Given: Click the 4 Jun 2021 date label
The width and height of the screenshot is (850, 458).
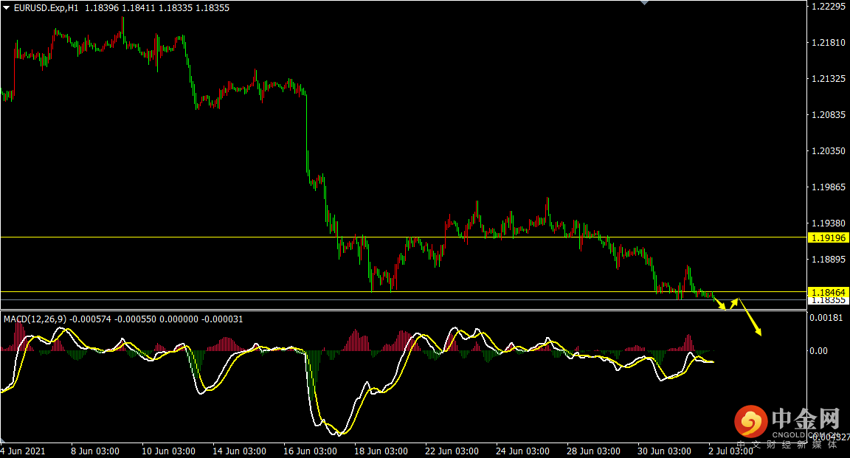Looking at the screenshot, I should click(23, 451).
